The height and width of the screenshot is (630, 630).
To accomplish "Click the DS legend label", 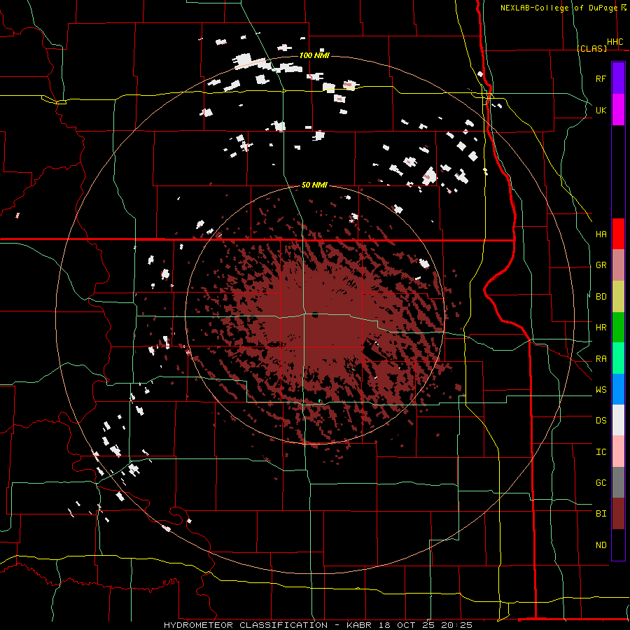I will coord(601,421).
